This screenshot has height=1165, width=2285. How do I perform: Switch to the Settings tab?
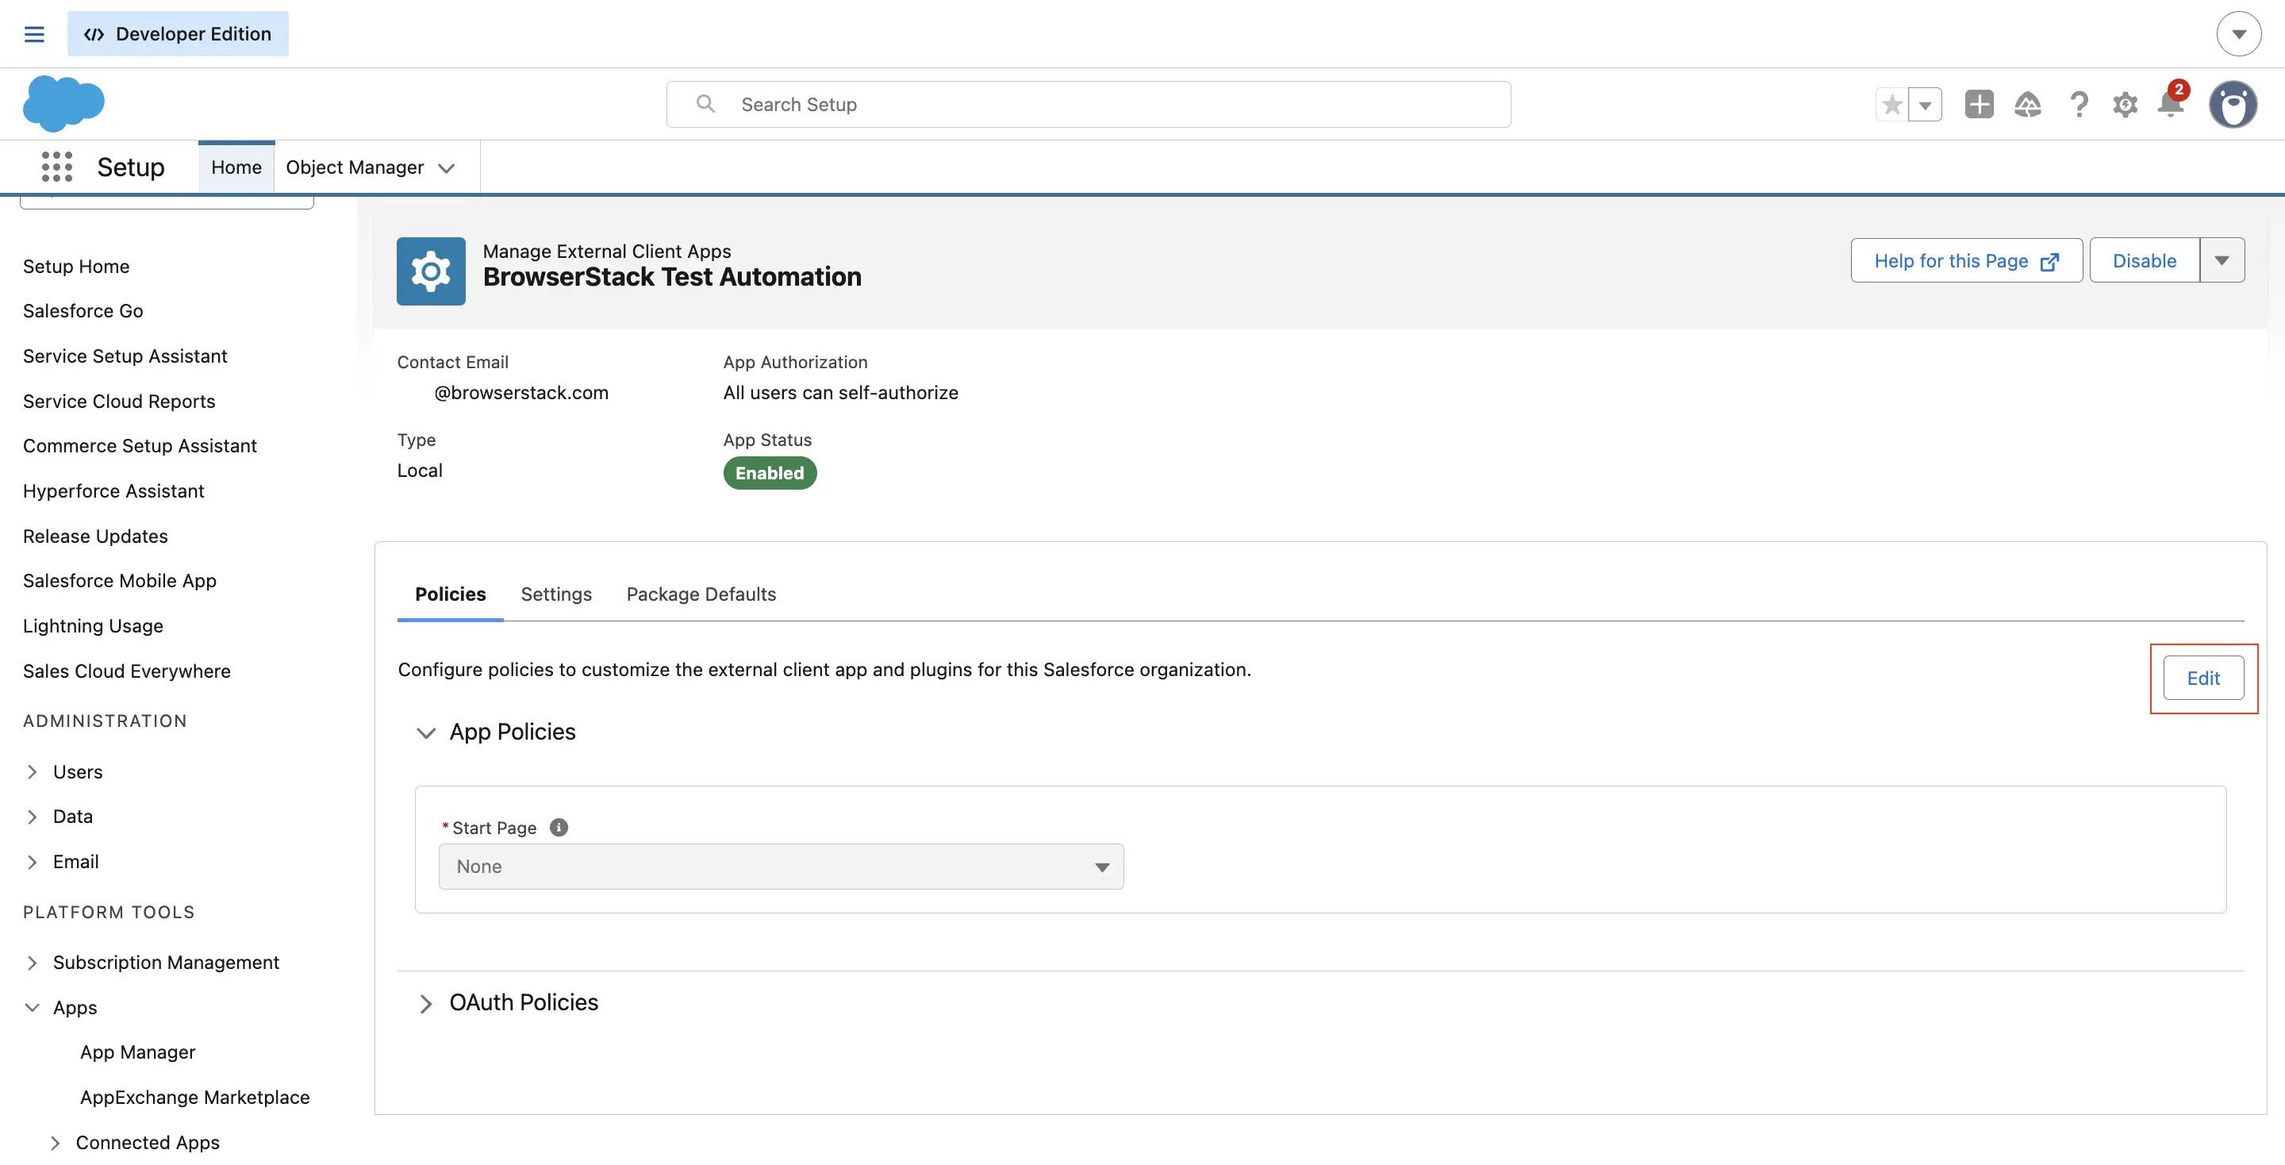pos(555,594)
